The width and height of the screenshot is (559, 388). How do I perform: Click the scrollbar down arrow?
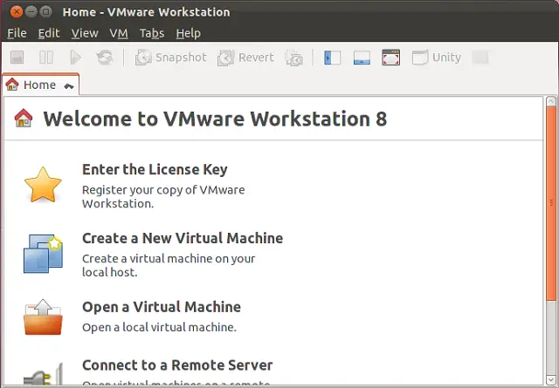point(551,379)
